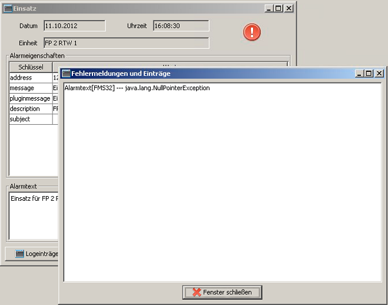The height and width of the screenshot is (305, 388).
Task: Click the Uhrzeit field showing 16:08:30
Action: 181,26
